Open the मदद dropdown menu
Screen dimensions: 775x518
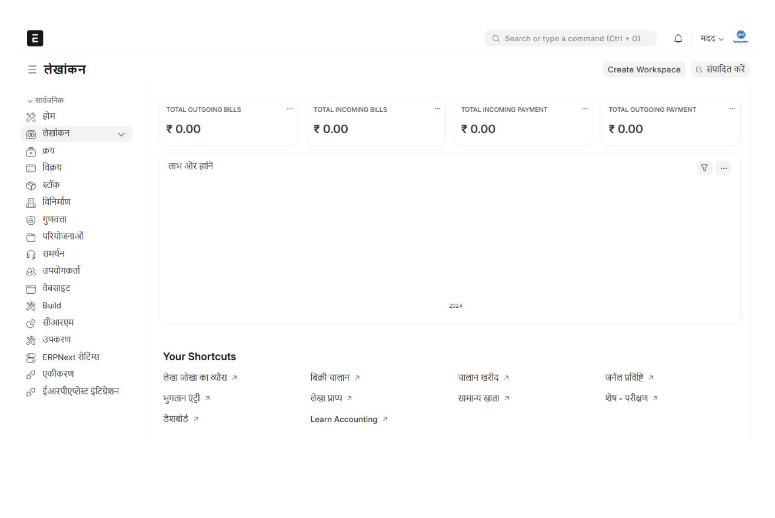(711, 39)
